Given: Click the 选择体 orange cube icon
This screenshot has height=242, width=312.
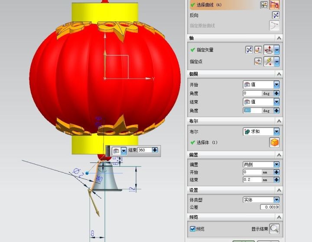Looking at the screenshot, I should click(274, 143).
